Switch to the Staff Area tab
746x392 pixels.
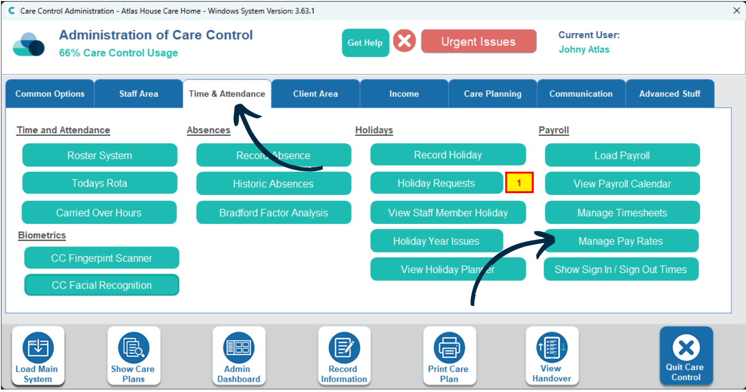(139, 94)
